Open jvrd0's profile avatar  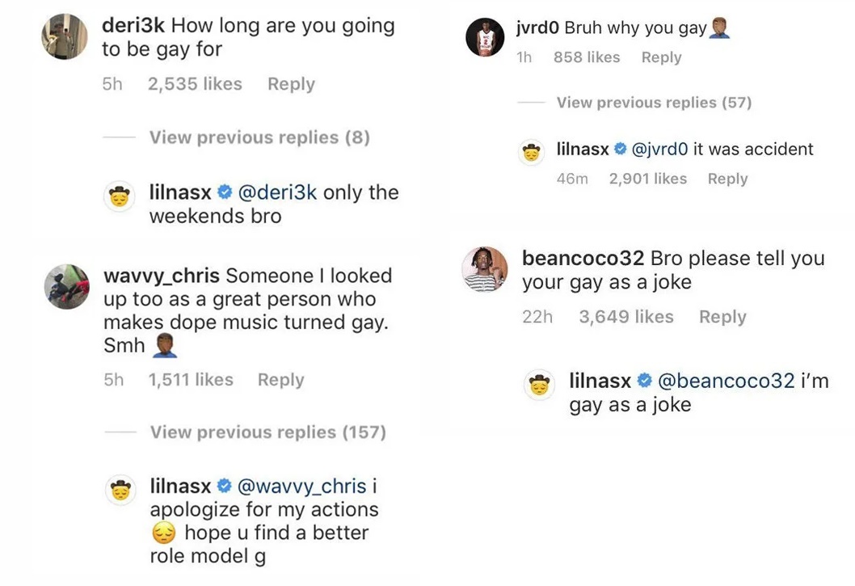point(485,37)
